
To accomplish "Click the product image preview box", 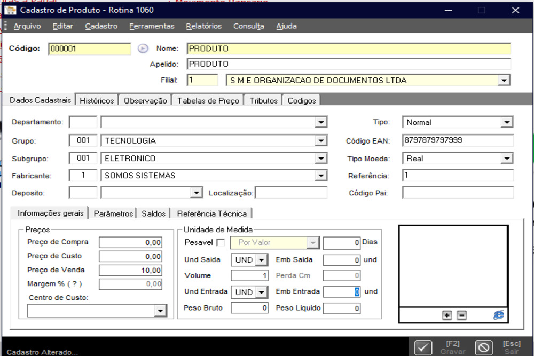I will point(453,266).
